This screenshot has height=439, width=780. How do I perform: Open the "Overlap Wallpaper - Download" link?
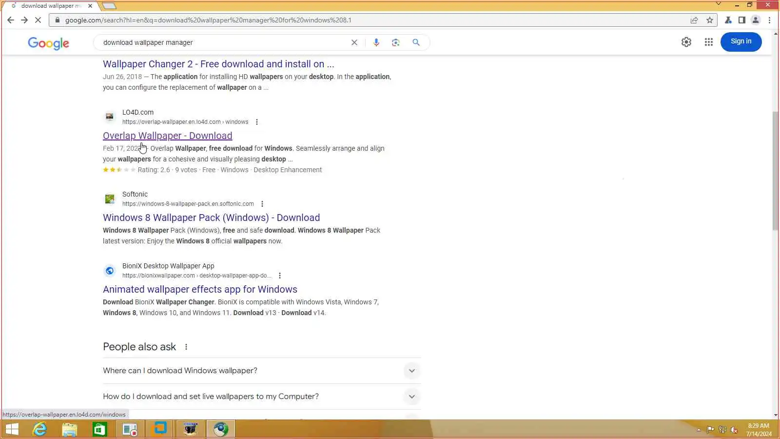[168, 136]
